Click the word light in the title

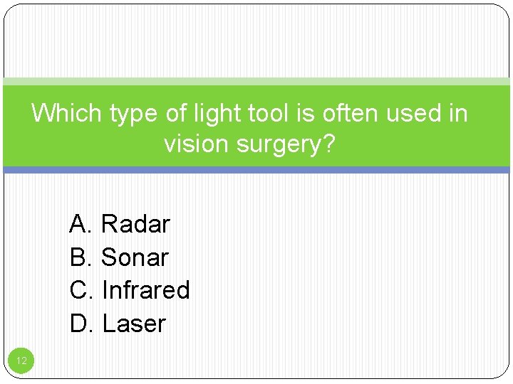(x=218, y=113)
